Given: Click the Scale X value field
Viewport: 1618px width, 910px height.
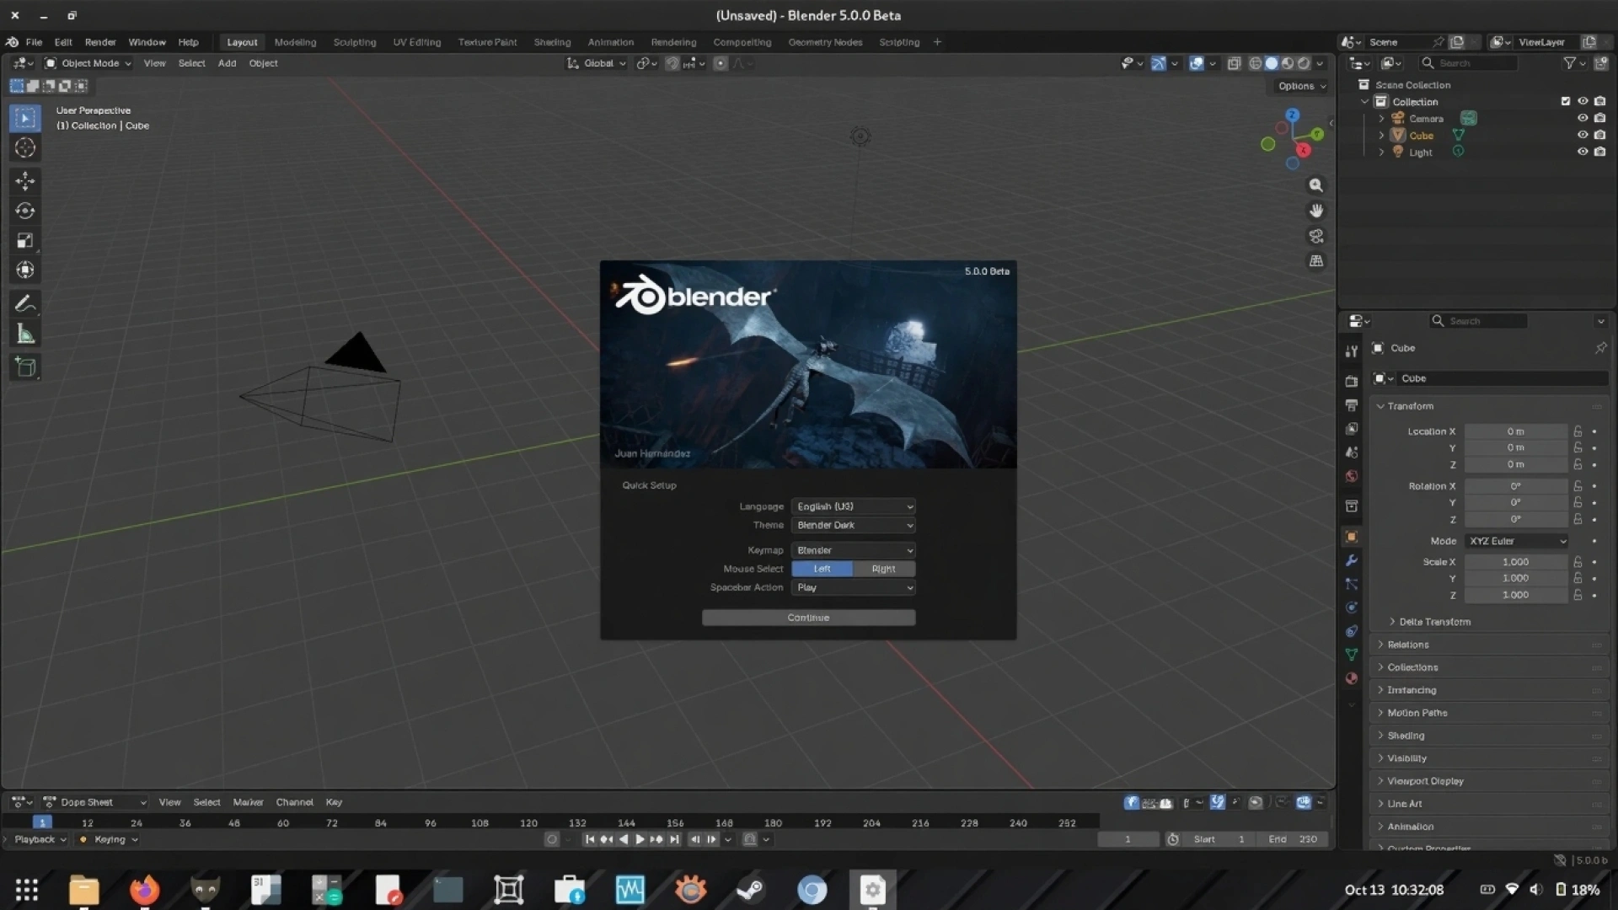Looking at the screenshot, I should pos(1514,562).
